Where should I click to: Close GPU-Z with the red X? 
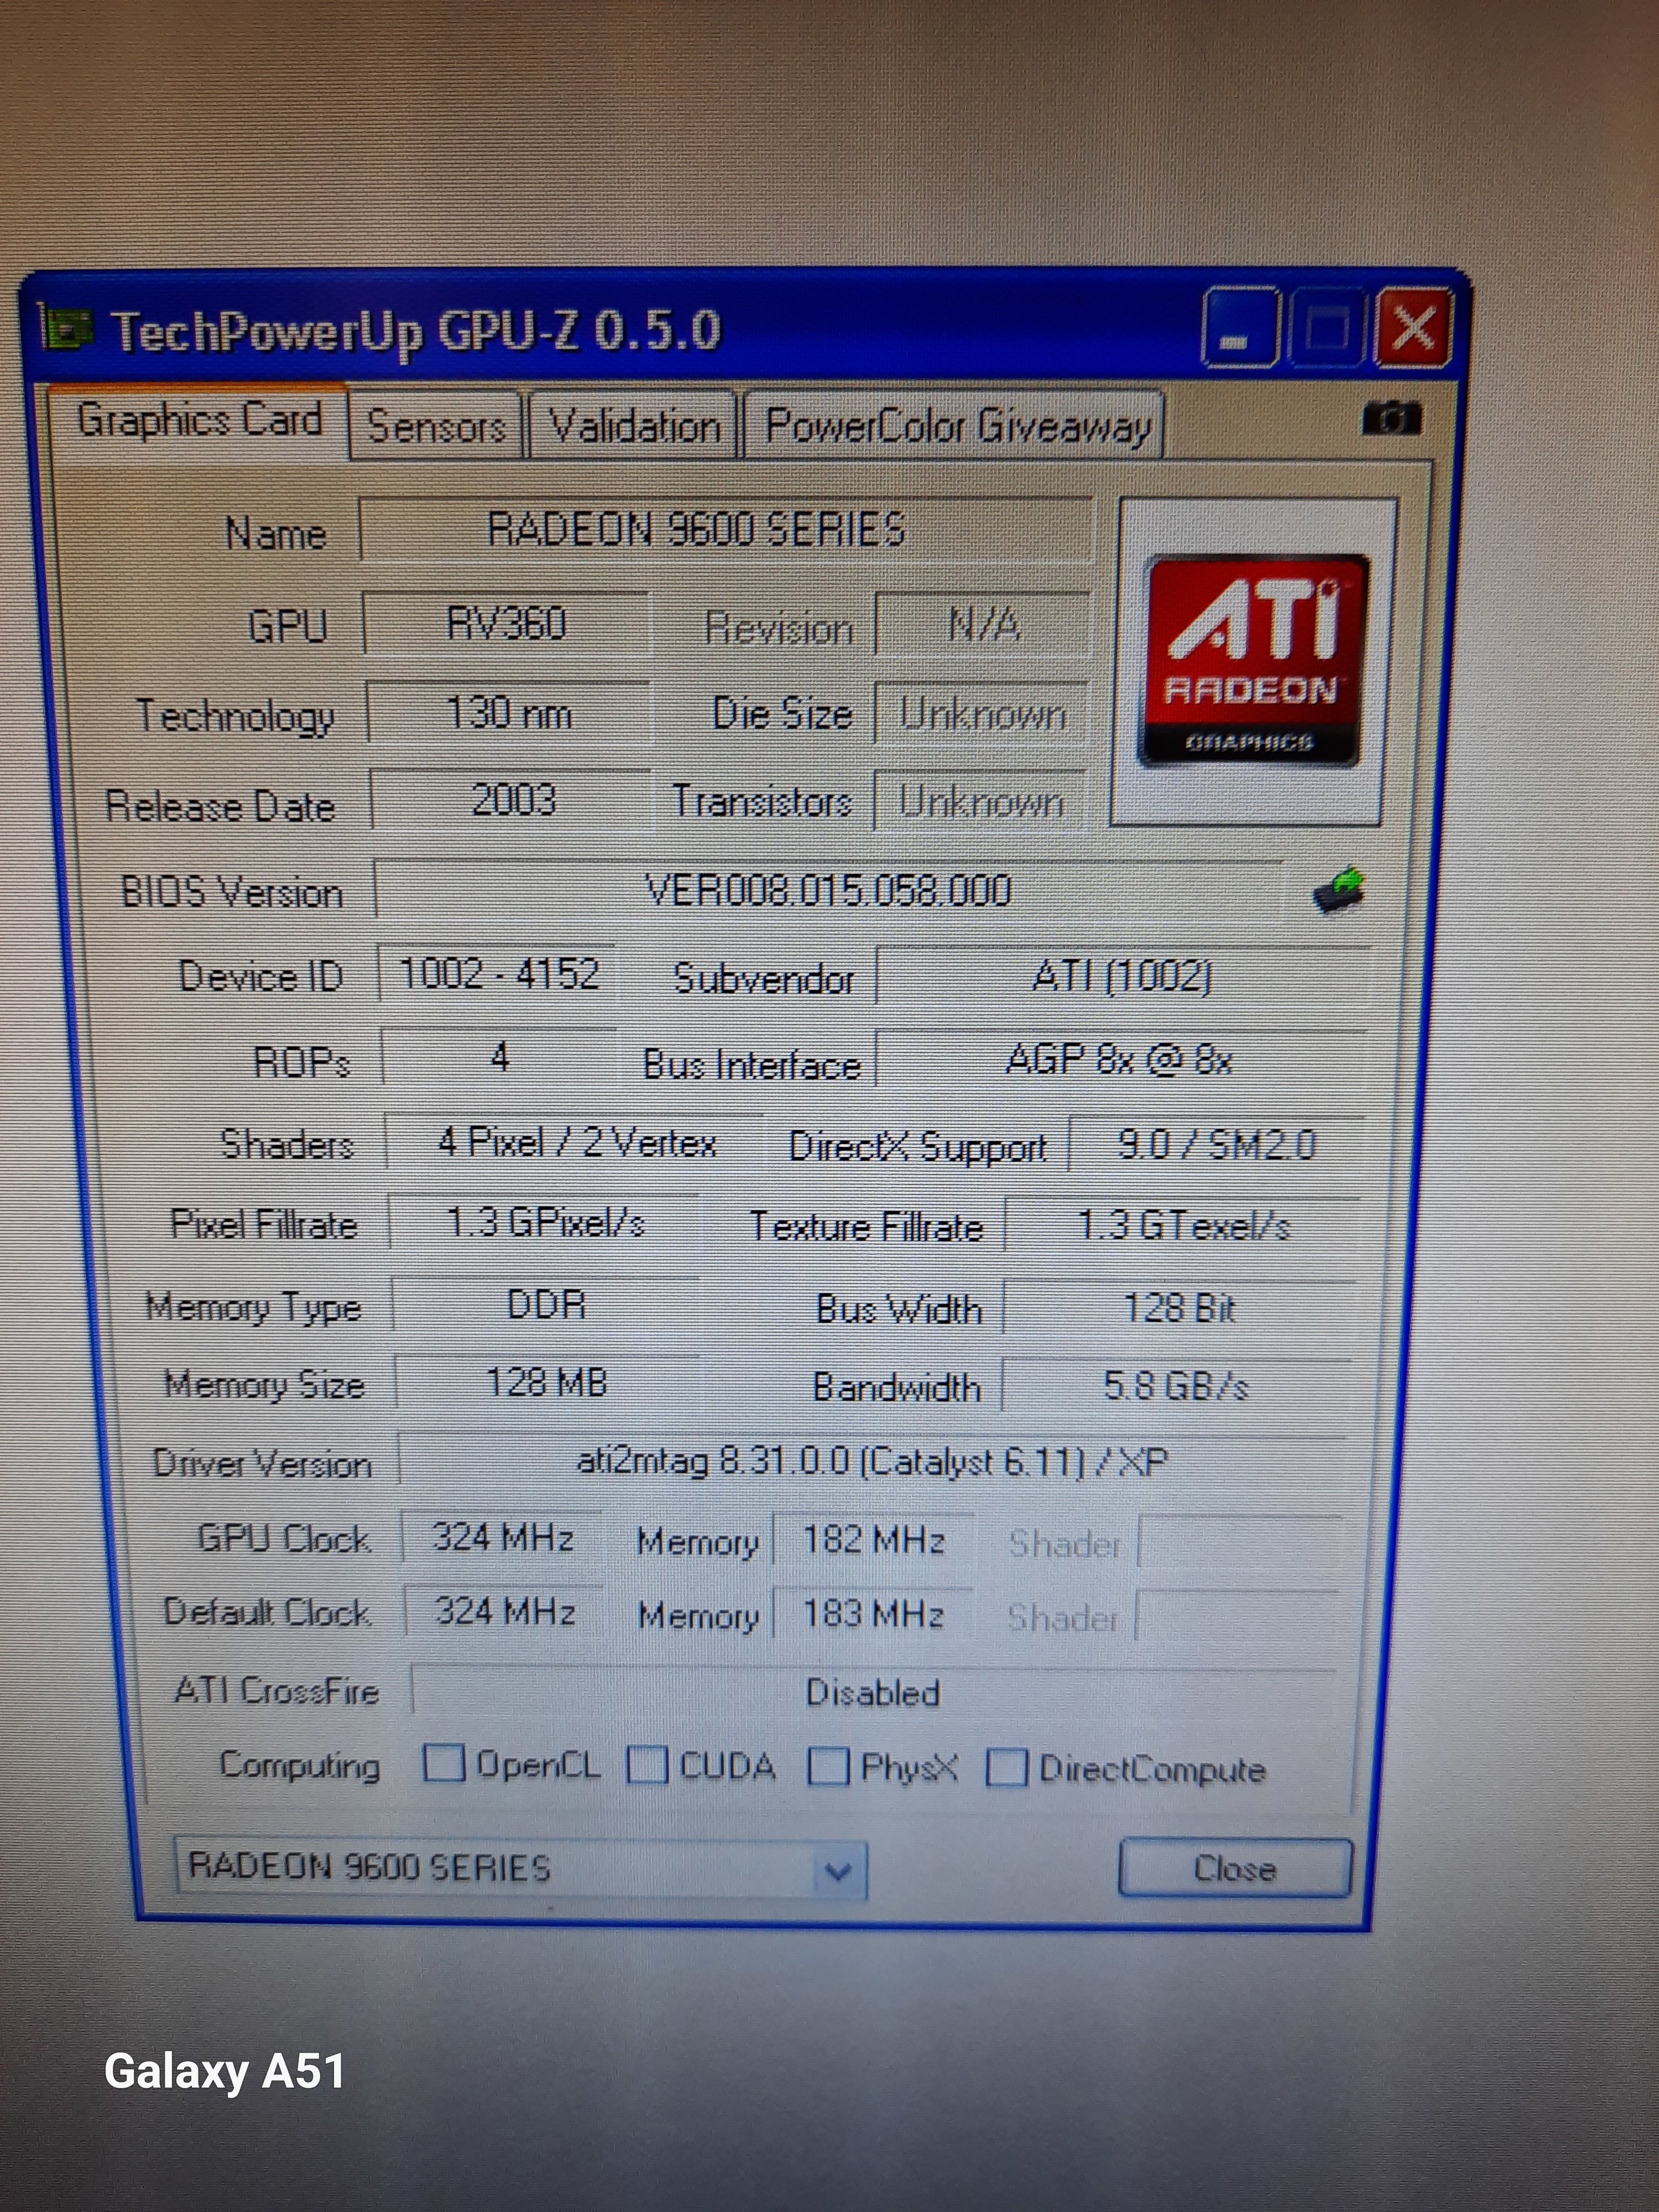tap(1413, 328)
